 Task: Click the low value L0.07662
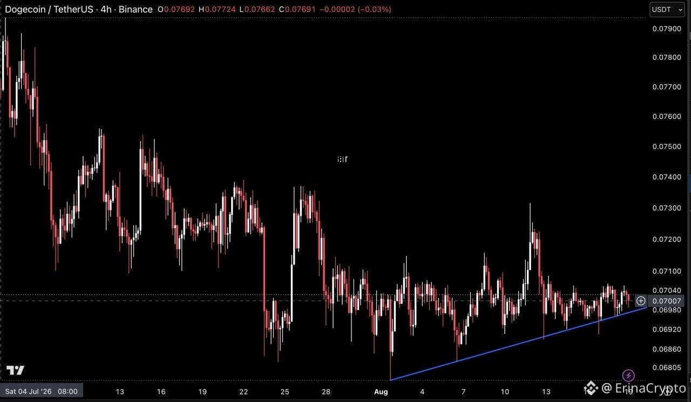pyautogui.click(x=258, y=9)
